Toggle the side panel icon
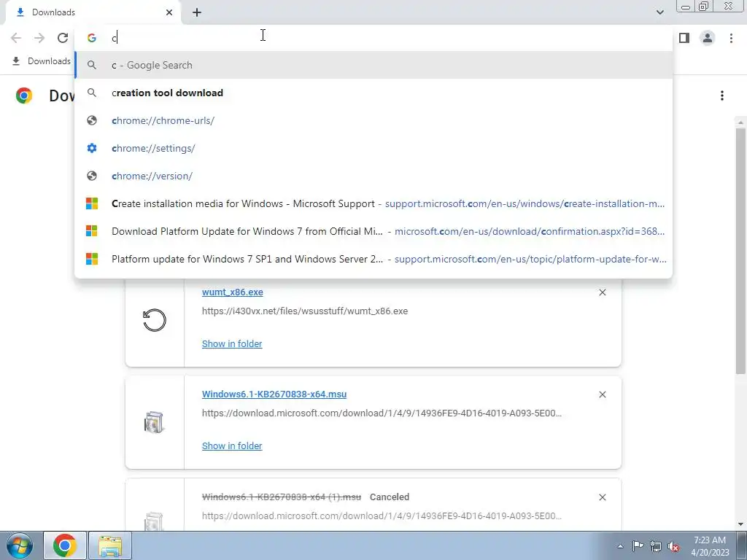 coord(684,38)
